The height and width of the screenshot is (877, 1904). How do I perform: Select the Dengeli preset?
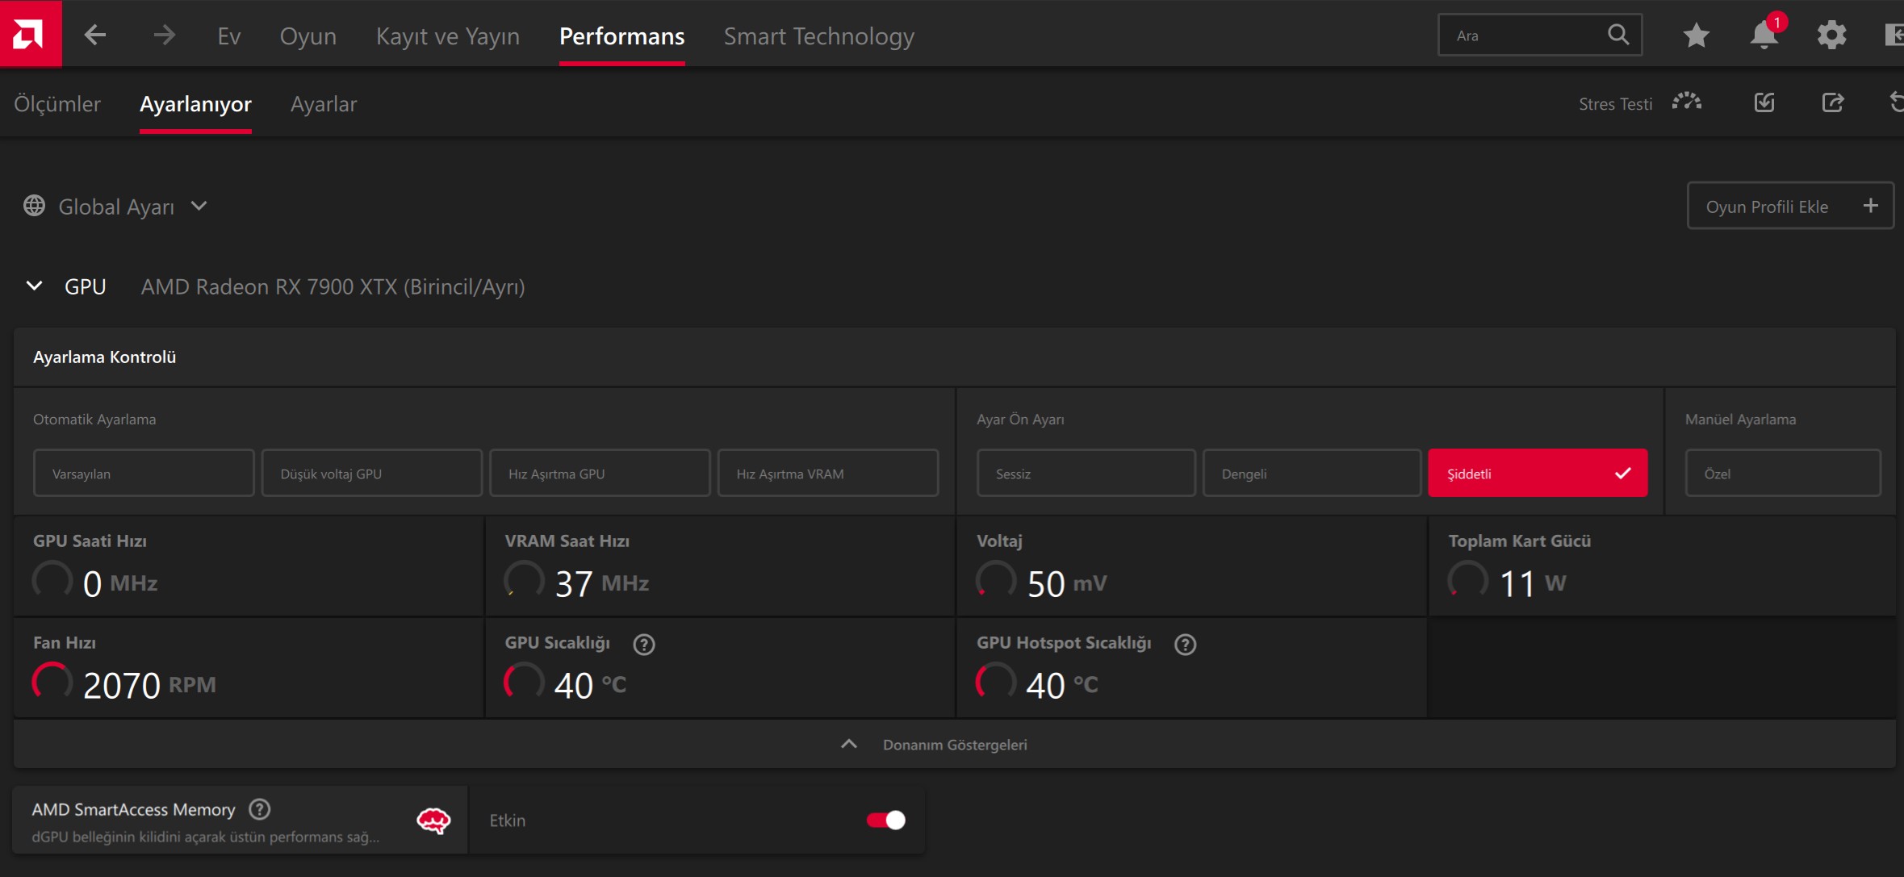(x=1312, y=473)
